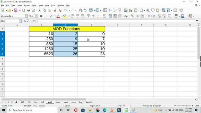Open Find and Replace icon

click(80, 10)
